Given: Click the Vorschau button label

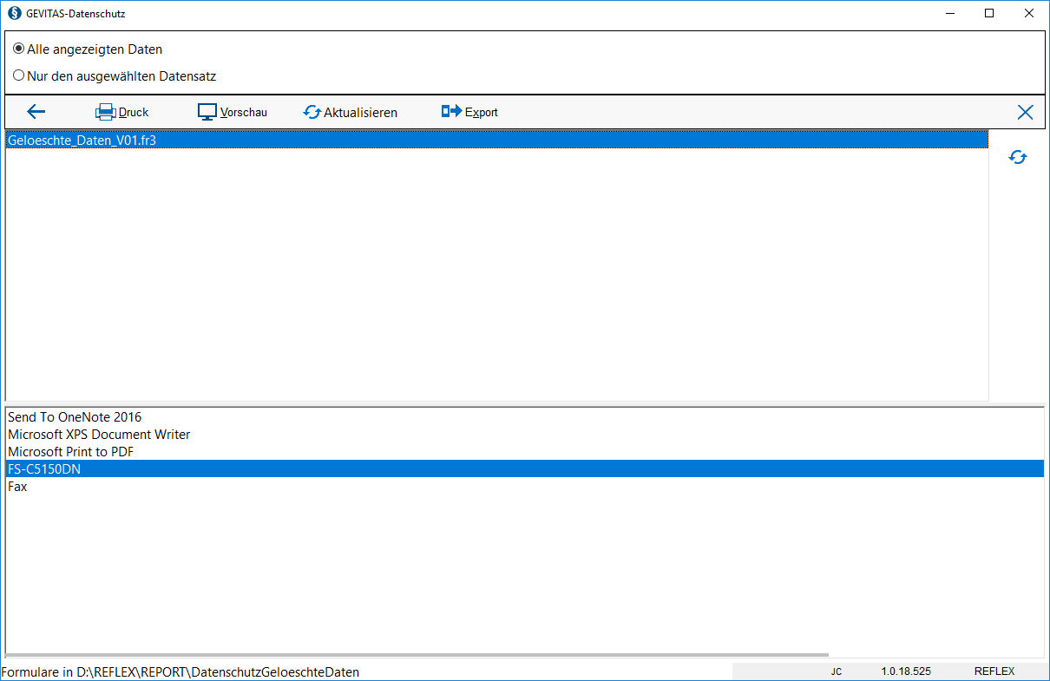Looking at the screenshot, I should click(x=244, y=113).
